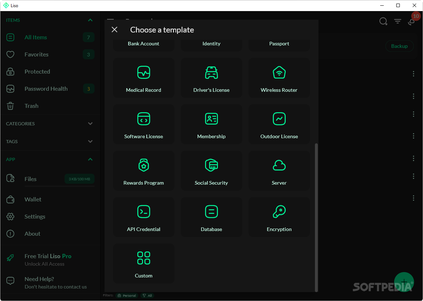Click the Settings gear icon
The width and height of the screenshot is (423, 301).
(10, 216)
